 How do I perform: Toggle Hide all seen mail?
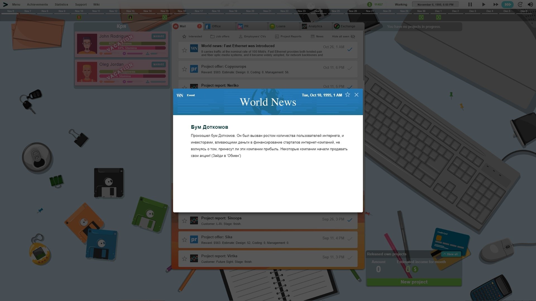coord(343,37)
